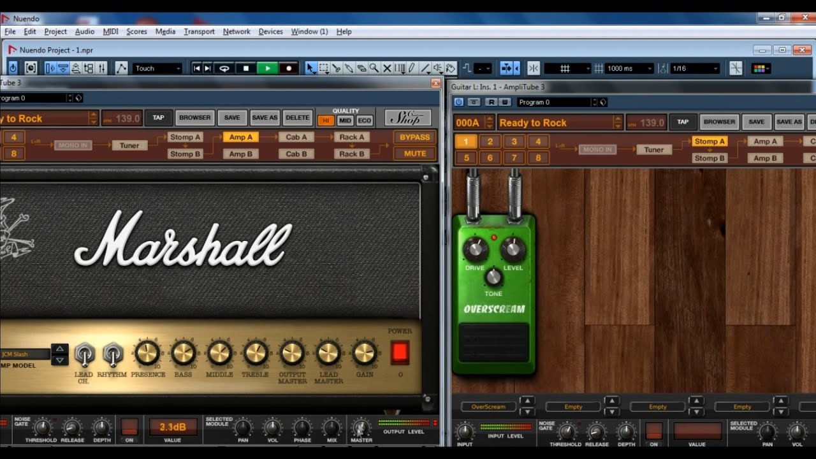Screen dimensions: 816x459
Task: Click the Go to previous marker button
Action: click(x=196, y=68)
